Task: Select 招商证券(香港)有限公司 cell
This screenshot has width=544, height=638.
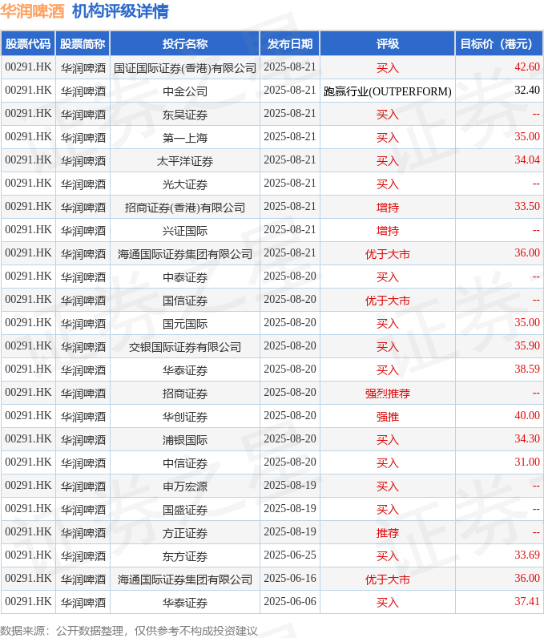Action: (x=185, y=207)
